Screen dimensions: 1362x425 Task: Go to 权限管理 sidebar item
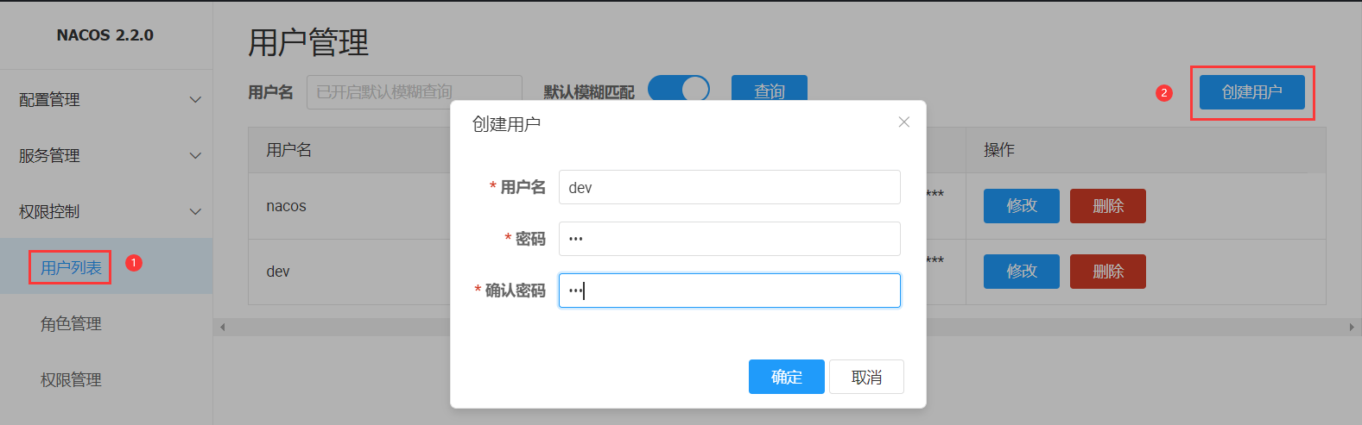tap(71, 380)
